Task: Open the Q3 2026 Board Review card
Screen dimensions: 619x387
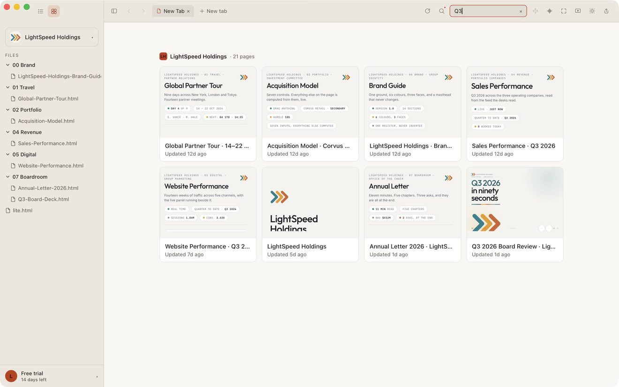Action: [x=515, y=214]
